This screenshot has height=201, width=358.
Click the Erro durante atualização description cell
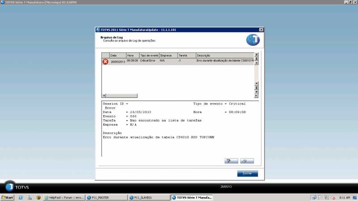(x=225, y=61)
